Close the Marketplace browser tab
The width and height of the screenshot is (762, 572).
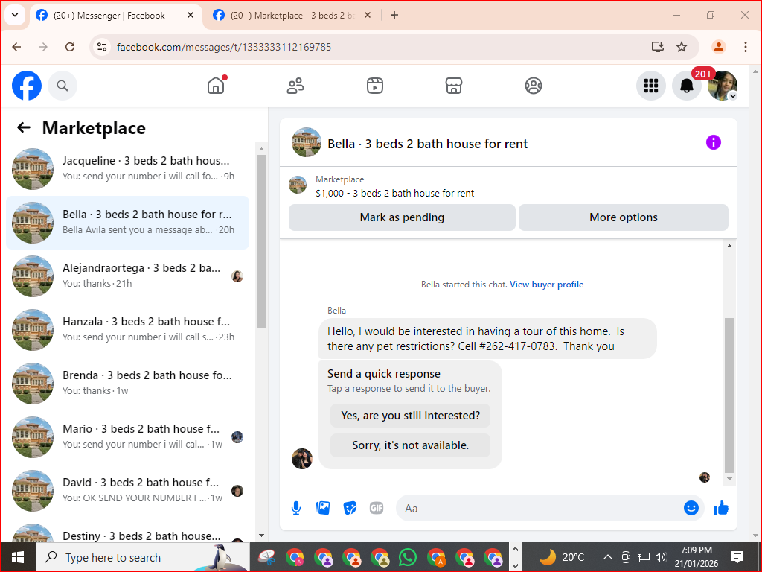coord(368,16)
